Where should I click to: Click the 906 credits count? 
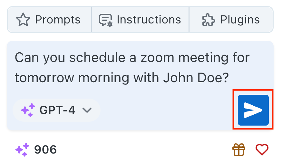(x=45, y=149)
